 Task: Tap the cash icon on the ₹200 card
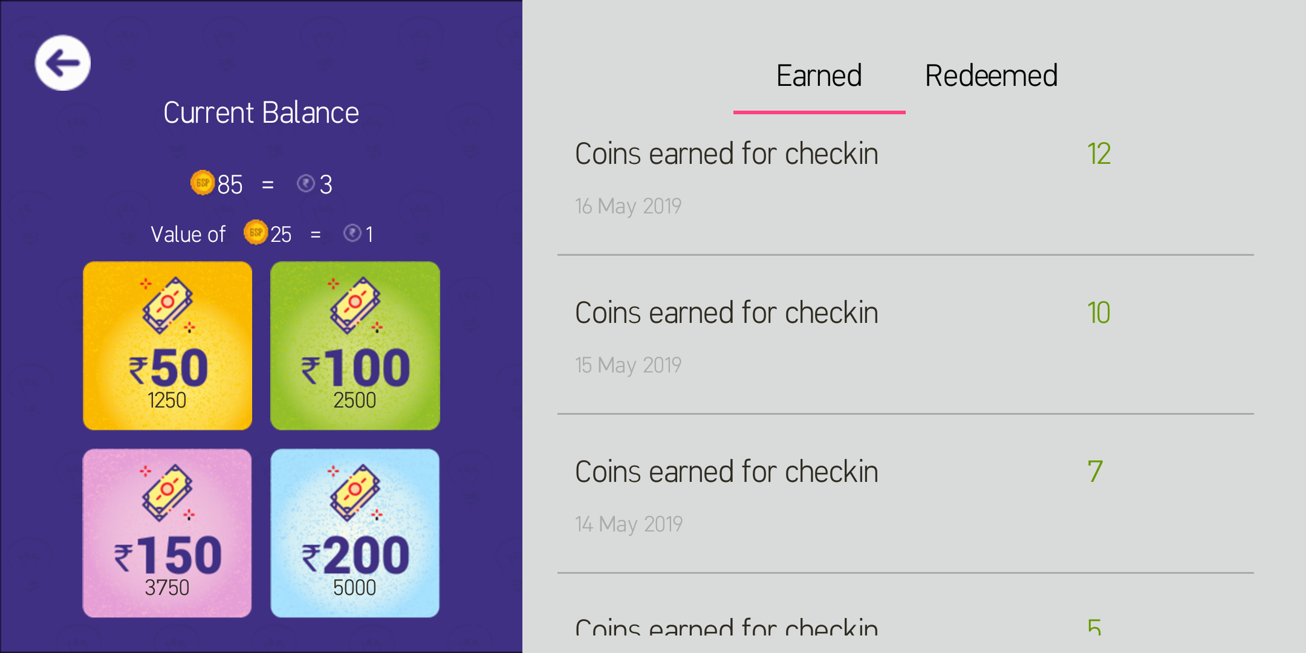355,493
